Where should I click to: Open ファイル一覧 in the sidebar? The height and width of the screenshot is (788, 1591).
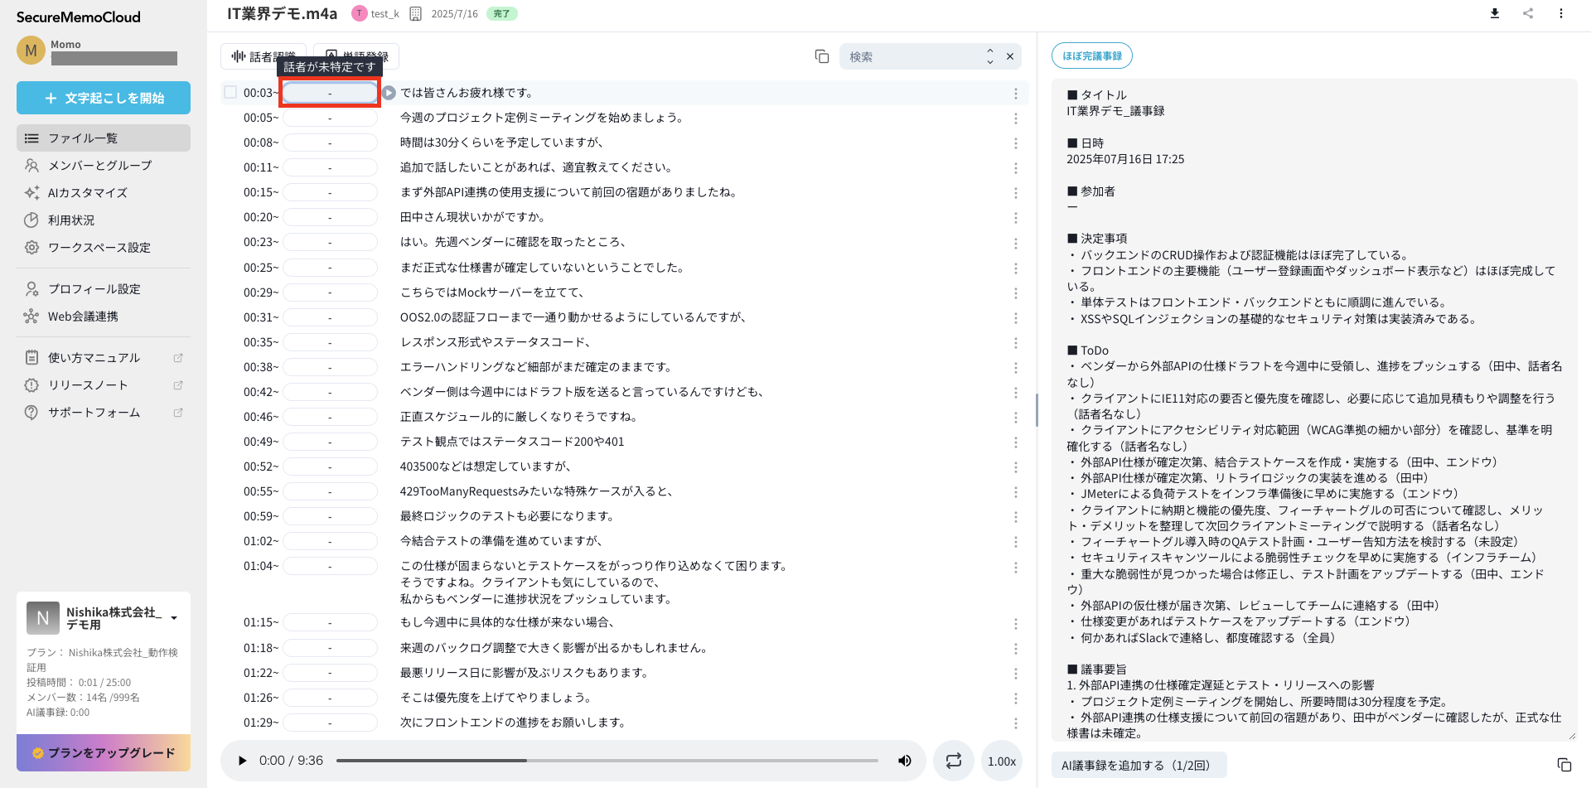point(104,138)
